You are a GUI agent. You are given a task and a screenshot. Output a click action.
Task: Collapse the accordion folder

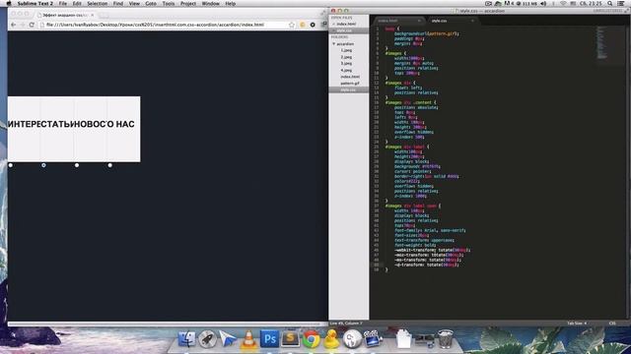pyautogui.click(x=334, y=43)
